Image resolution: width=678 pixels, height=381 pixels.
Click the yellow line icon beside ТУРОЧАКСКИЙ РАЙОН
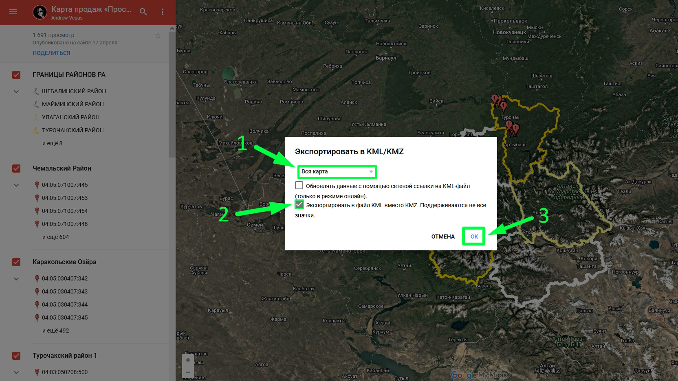[36, 130]
